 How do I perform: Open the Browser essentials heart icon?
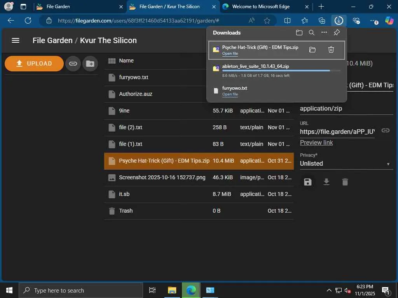click(356, 21)
